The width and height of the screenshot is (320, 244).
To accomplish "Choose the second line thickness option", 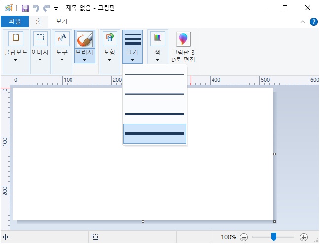I will click(155, 94).
